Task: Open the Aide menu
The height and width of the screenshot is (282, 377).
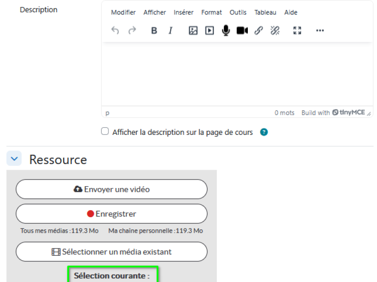Action: [x=291, y=12]
